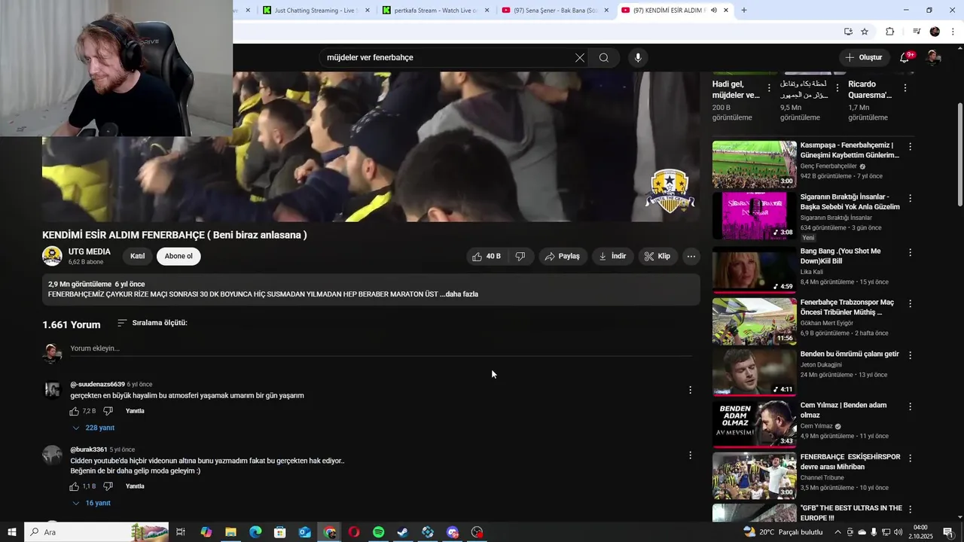Switch to Just Chatting Streaming tab
964x542 pixels.
point(316,11)
